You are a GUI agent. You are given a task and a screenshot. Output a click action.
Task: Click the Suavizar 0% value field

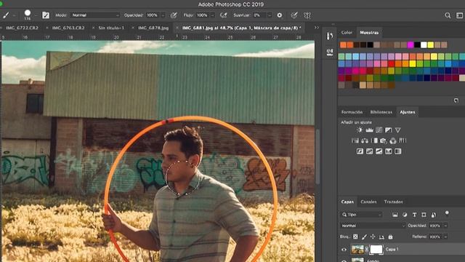tap(259, 15)
